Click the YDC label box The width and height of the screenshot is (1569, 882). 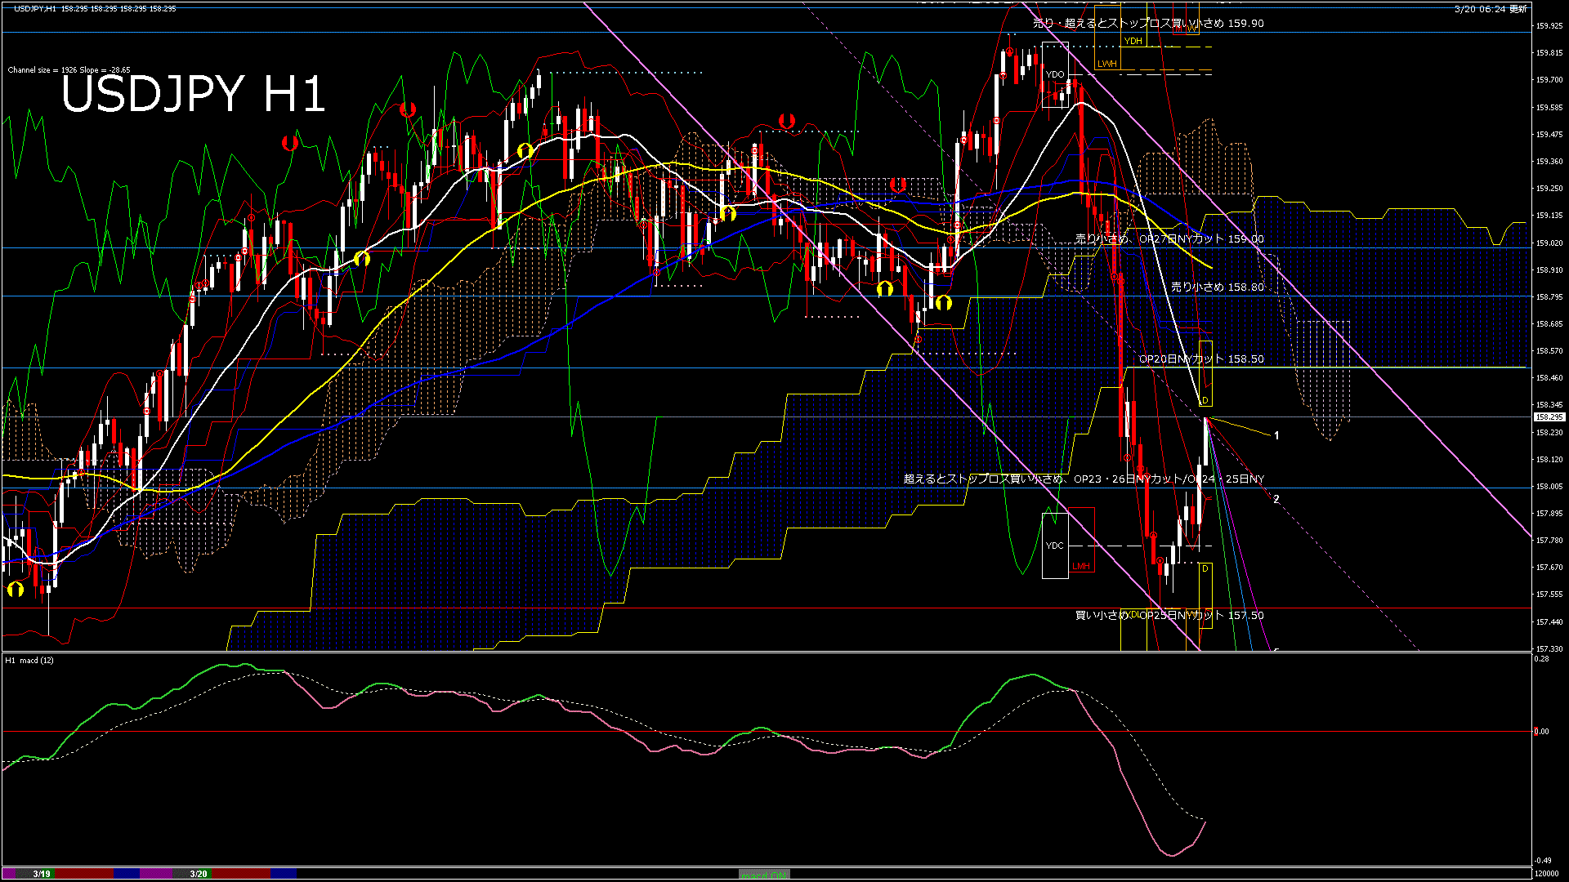click(1055, 546)
